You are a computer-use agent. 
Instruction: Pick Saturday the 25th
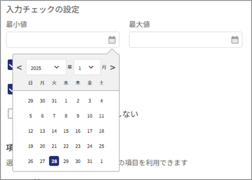pos(101,146)
